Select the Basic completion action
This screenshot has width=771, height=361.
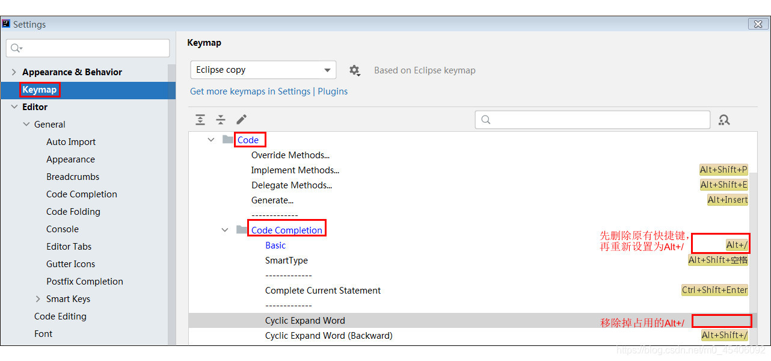pos(275,245)
